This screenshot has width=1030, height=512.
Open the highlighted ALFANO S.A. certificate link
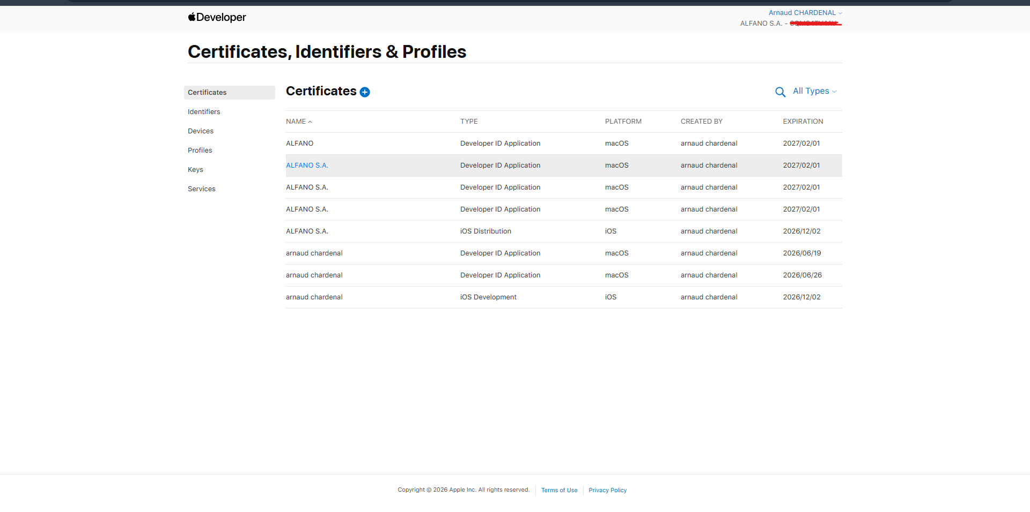tap(307, 165)
